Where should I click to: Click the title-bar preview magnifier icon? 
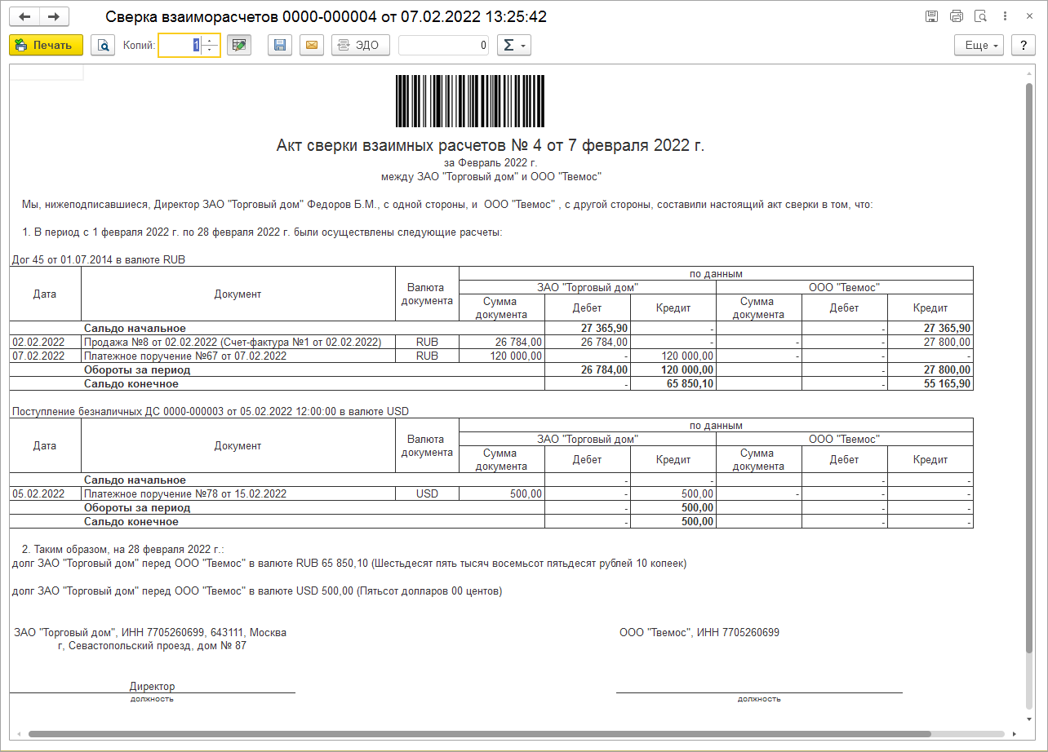coord(981,16)
